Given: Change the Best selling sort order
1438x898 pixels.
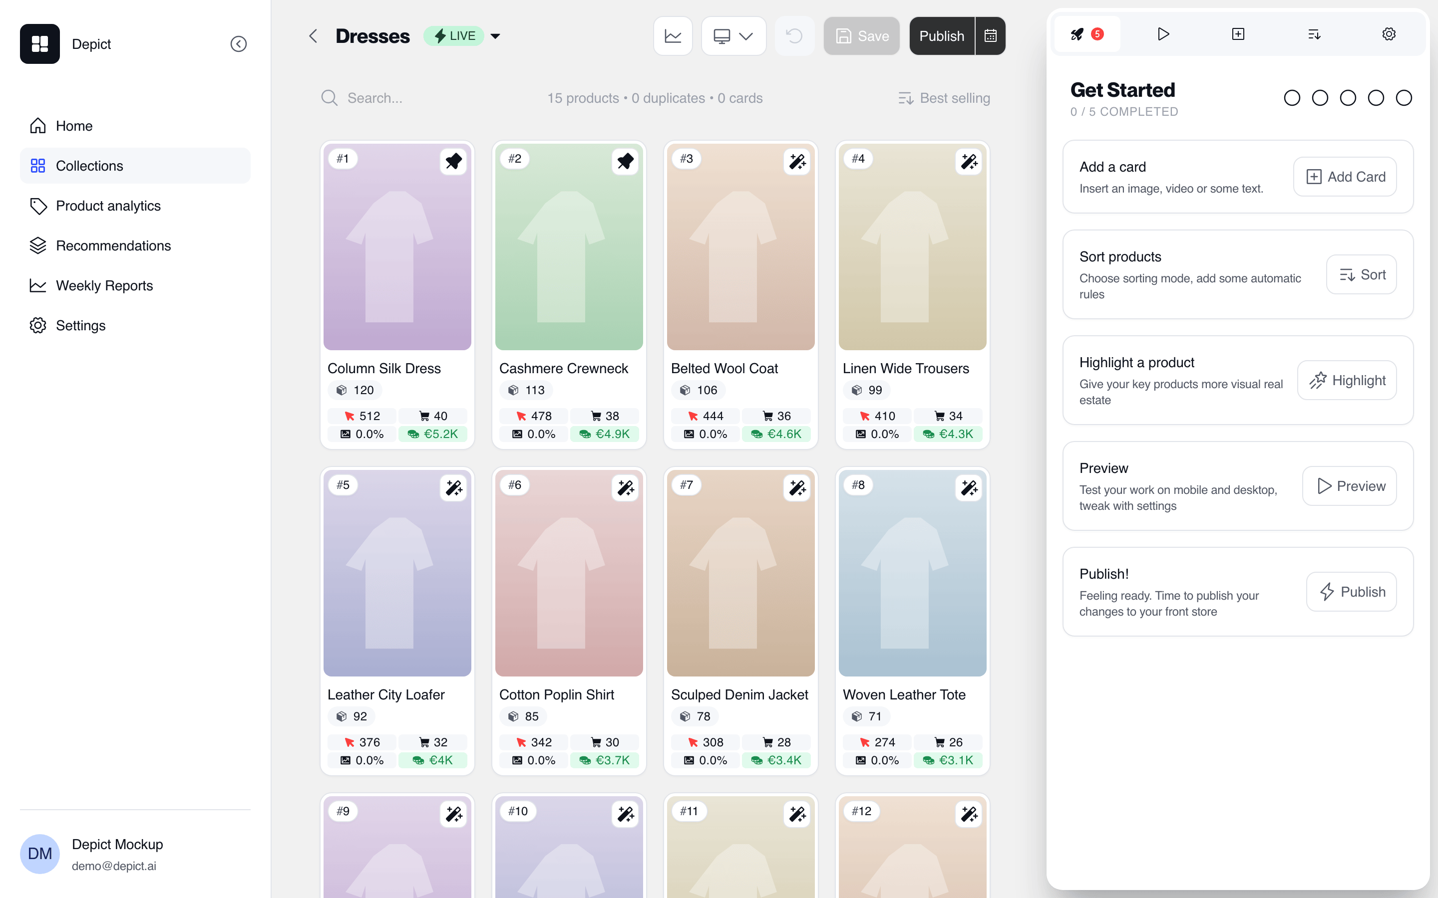Looking at the screenshot, I should 944,98.
